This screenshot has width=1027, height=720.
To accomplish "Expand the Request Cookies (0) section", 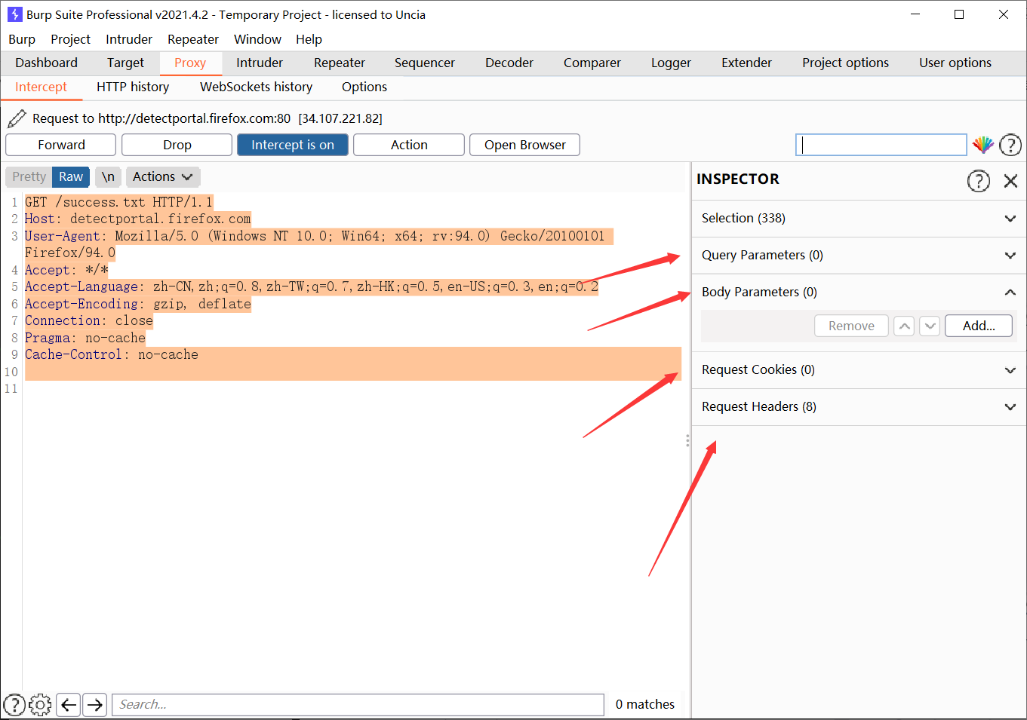I will (x=859, y=369).
